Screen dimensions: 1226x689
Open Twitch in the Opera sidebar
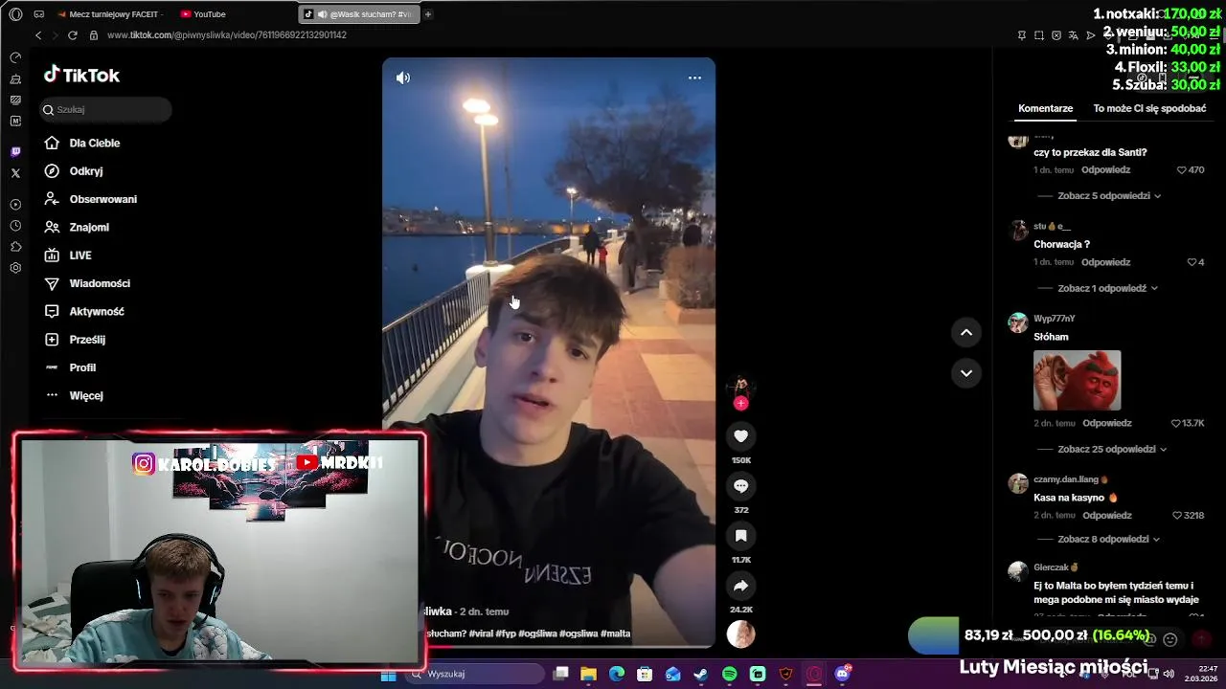(15, 152)
